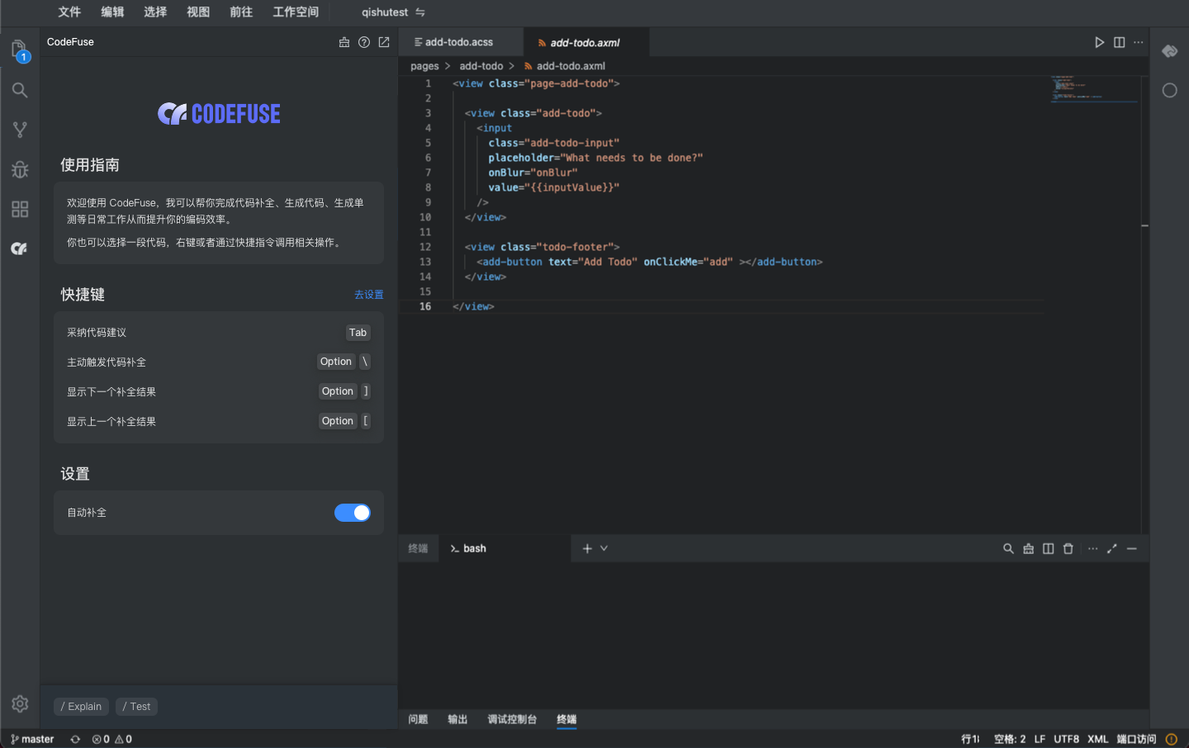
Task: Click the pages breadcrumb segment
Action: pos(424,66)
